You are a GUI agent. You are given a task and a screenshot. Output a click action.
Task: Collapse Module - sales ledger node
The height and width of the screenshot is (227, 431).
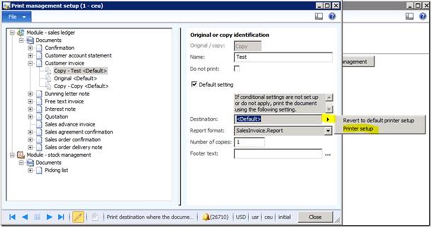click(x=12, y=33)
